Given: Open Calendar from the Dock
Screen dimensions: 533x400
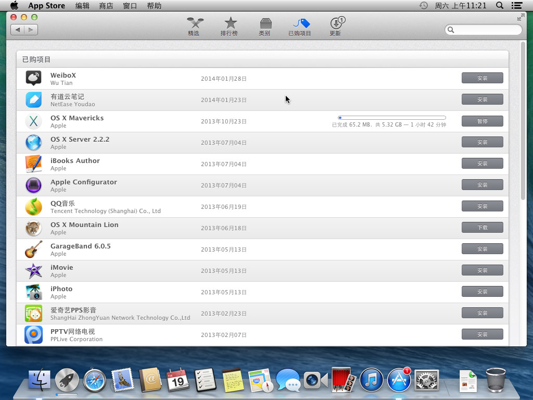Looking at the screenshot, I should (x=177, y=380).
